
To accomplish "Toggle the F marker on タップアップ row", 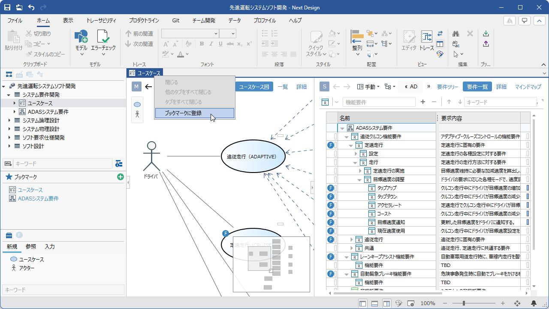I will point(331,188).
